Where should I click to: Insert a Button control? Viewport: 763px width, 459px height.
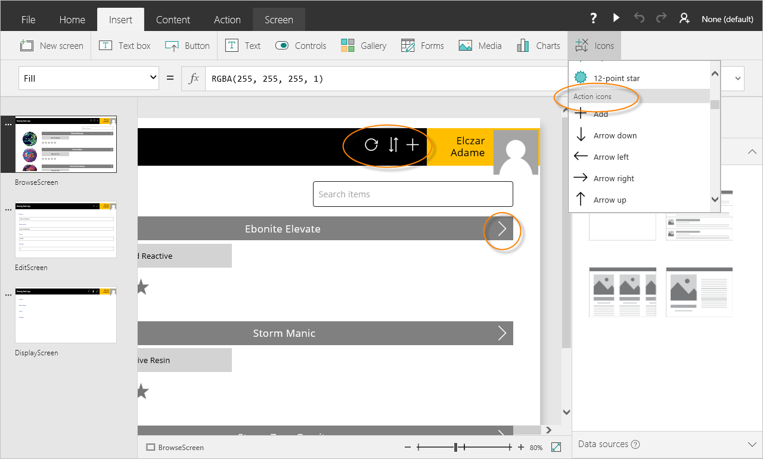click(187, 45)
